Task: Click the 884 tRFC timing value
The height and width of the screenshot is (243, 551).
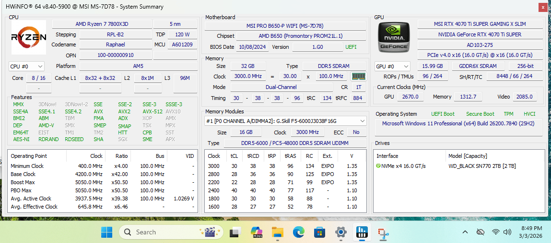Action: click(x=357, y=98)
